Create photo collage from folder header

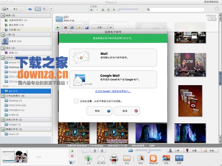point(65,27)
